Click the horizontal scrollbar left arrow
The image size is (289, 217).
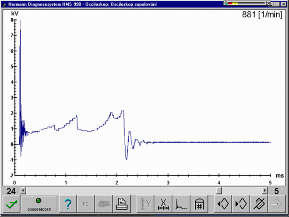click(23, 190)
